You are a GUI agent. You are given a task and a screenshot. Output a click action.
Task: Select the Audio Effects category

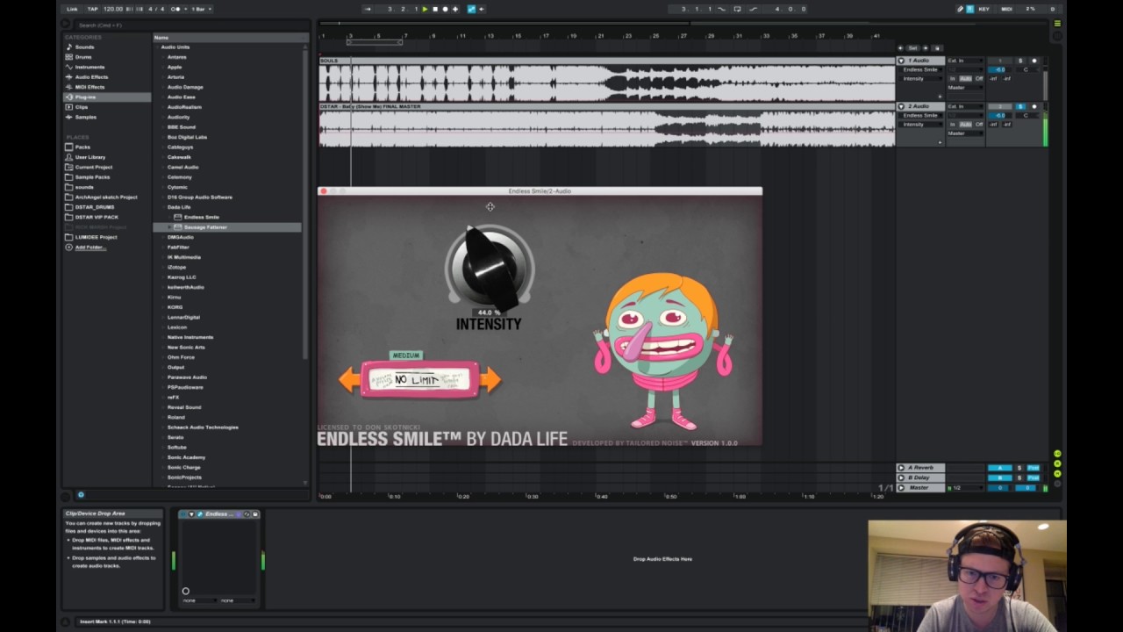(x=91, y=77)
